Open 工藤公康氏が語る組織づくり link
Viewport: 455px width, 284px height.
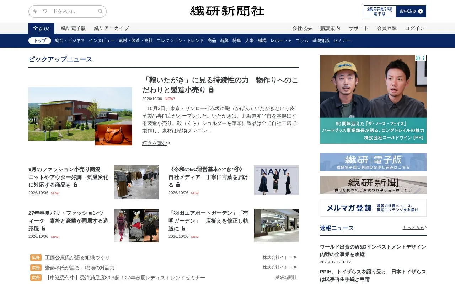[77, 258]
